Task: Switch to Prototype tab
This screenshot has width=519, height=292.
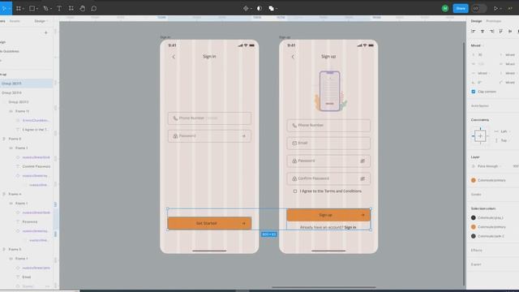Action: tap(494, 21)
